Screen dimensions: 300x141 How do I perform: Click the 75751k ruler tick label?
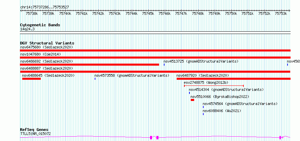248,13
